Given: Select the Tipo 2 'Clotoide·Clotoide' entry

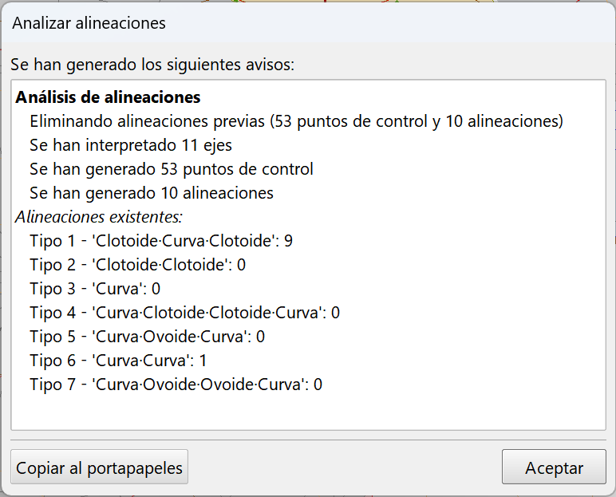Looking at the screenshot, I should (137, 264).
